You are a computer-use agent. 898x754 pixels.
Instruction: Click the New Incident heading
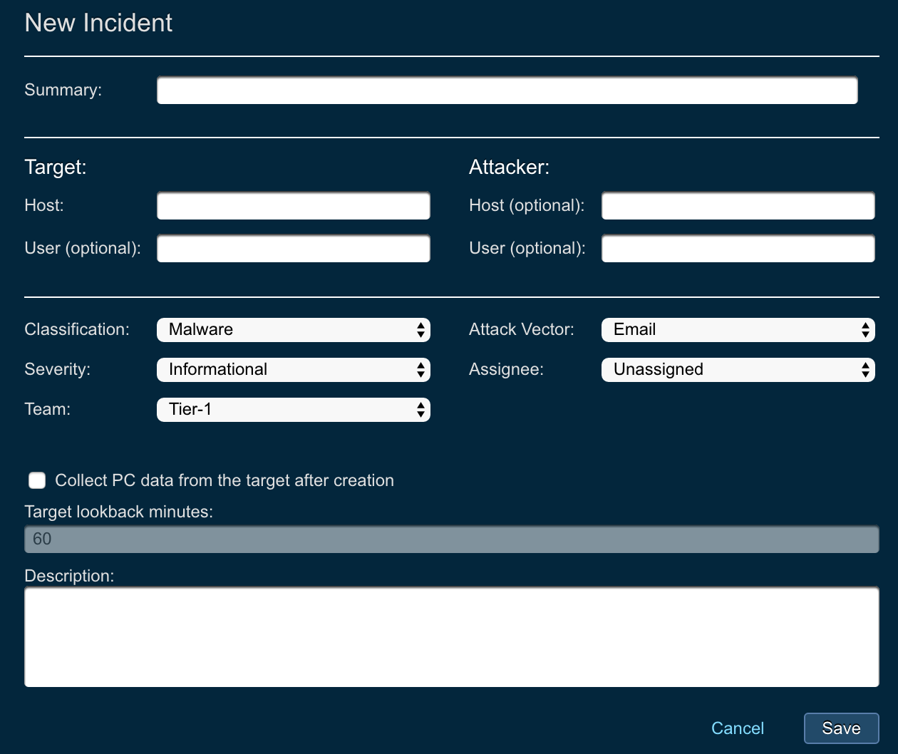(98, 23)
